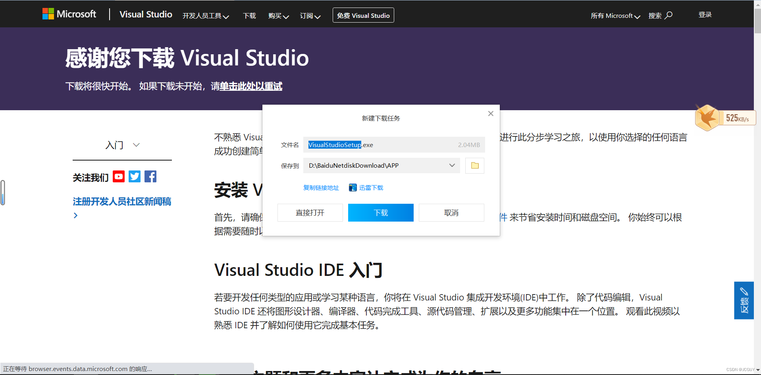Open 注册开发人员社区新闻稿 link
The image size is (761, 375).
point(122,201)
